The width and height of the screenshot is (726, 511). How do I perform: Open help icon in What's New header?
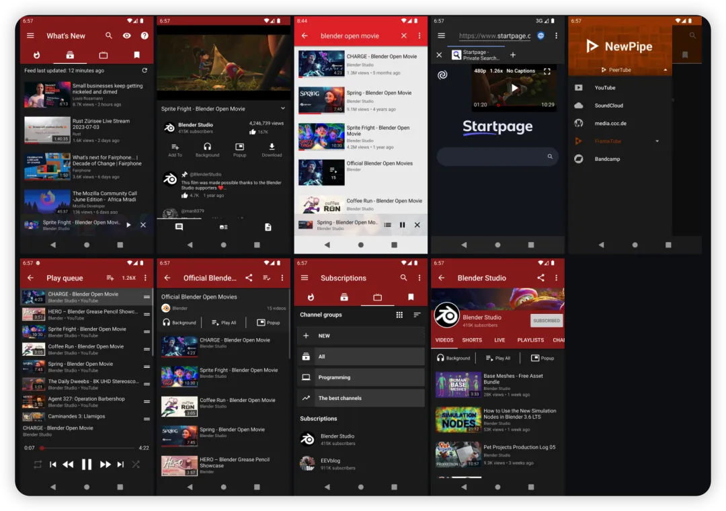145,36
